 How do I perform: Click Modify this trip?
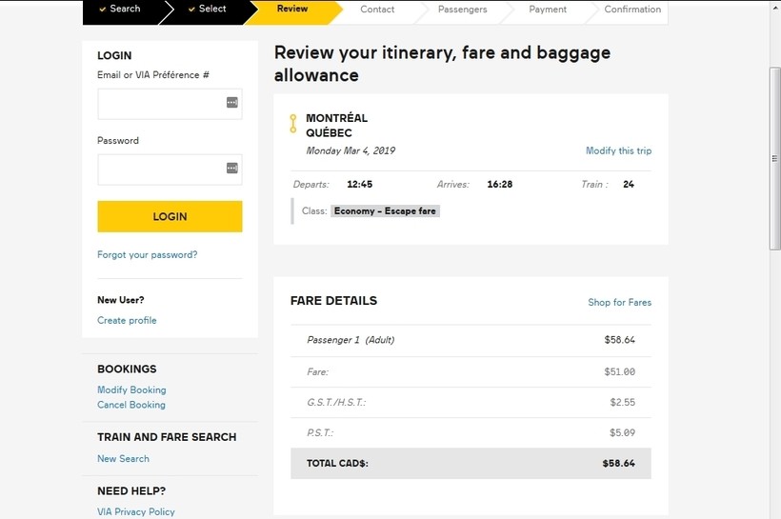[618, 151]
